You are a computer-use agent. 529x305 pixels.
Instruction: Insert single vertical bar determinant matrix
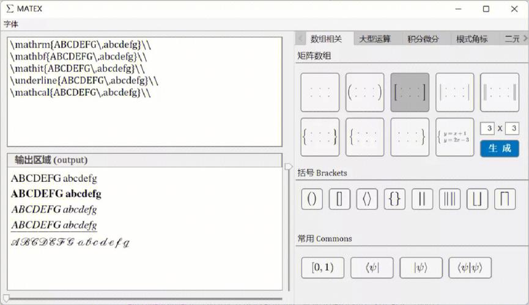[455, 92]
